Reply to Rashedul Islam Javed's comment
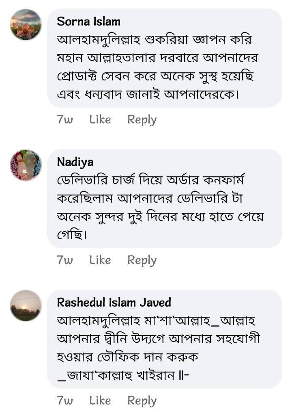This screenshot has height=411, width=292. pyautogui.click(x=142, y=400)
